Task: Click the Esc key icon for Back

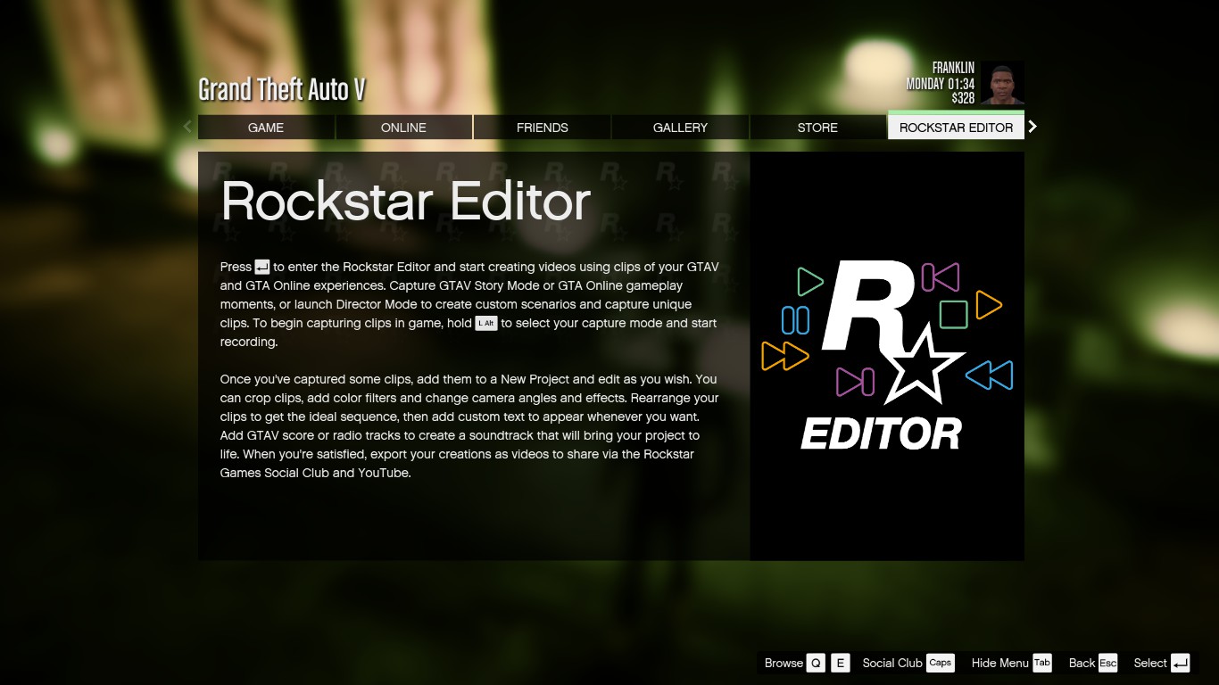Action: (1108, 663)
